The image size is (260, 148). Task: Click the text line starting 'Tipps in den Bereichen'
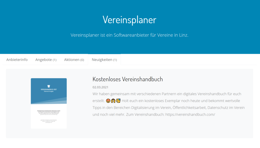point(168,108)
